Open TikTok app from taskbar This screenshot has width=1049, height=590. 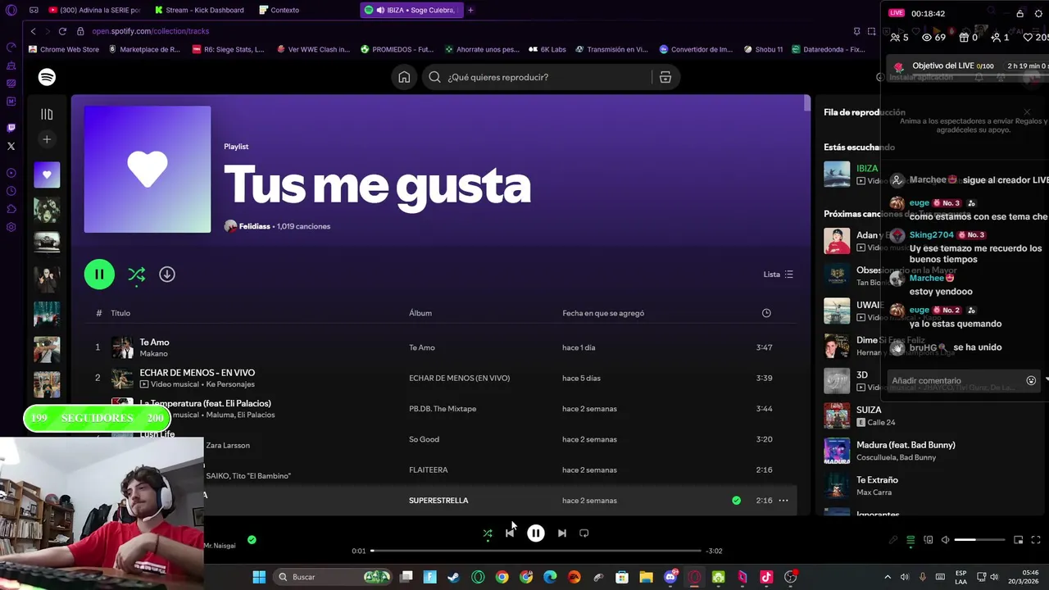(x=766, y=577)
